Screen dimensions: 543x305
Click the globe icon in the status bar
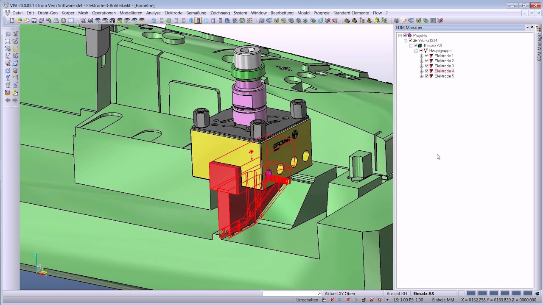point(537,294)
